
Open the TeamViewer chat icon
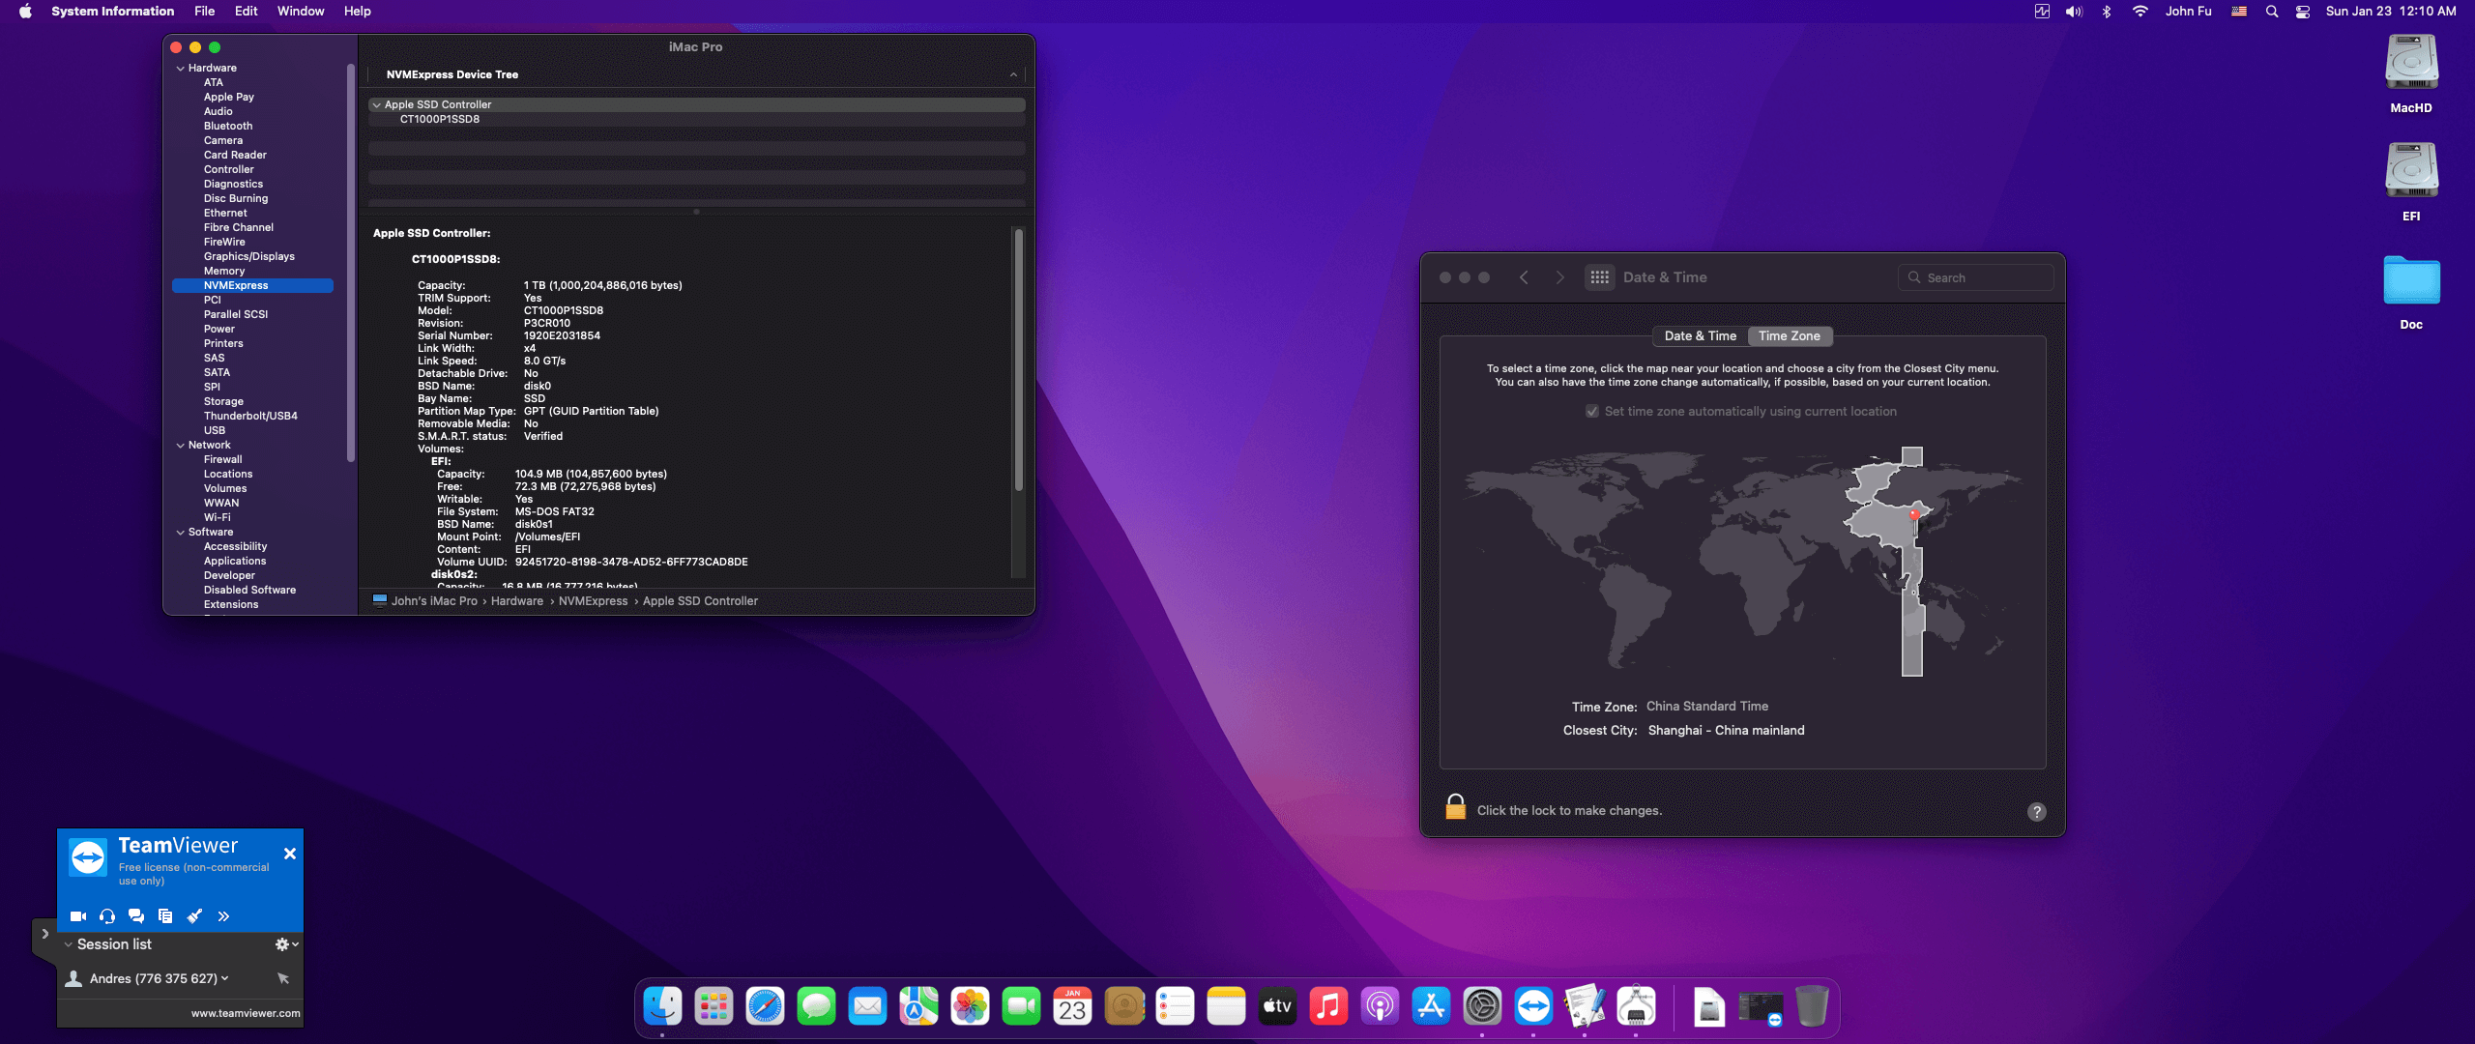(x=136, y=916)
